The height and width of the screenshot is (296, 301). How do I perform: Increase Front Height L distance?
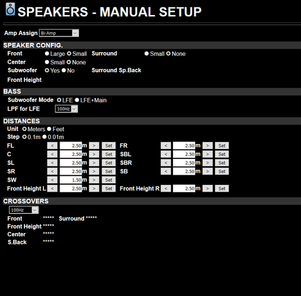[94, 189]
